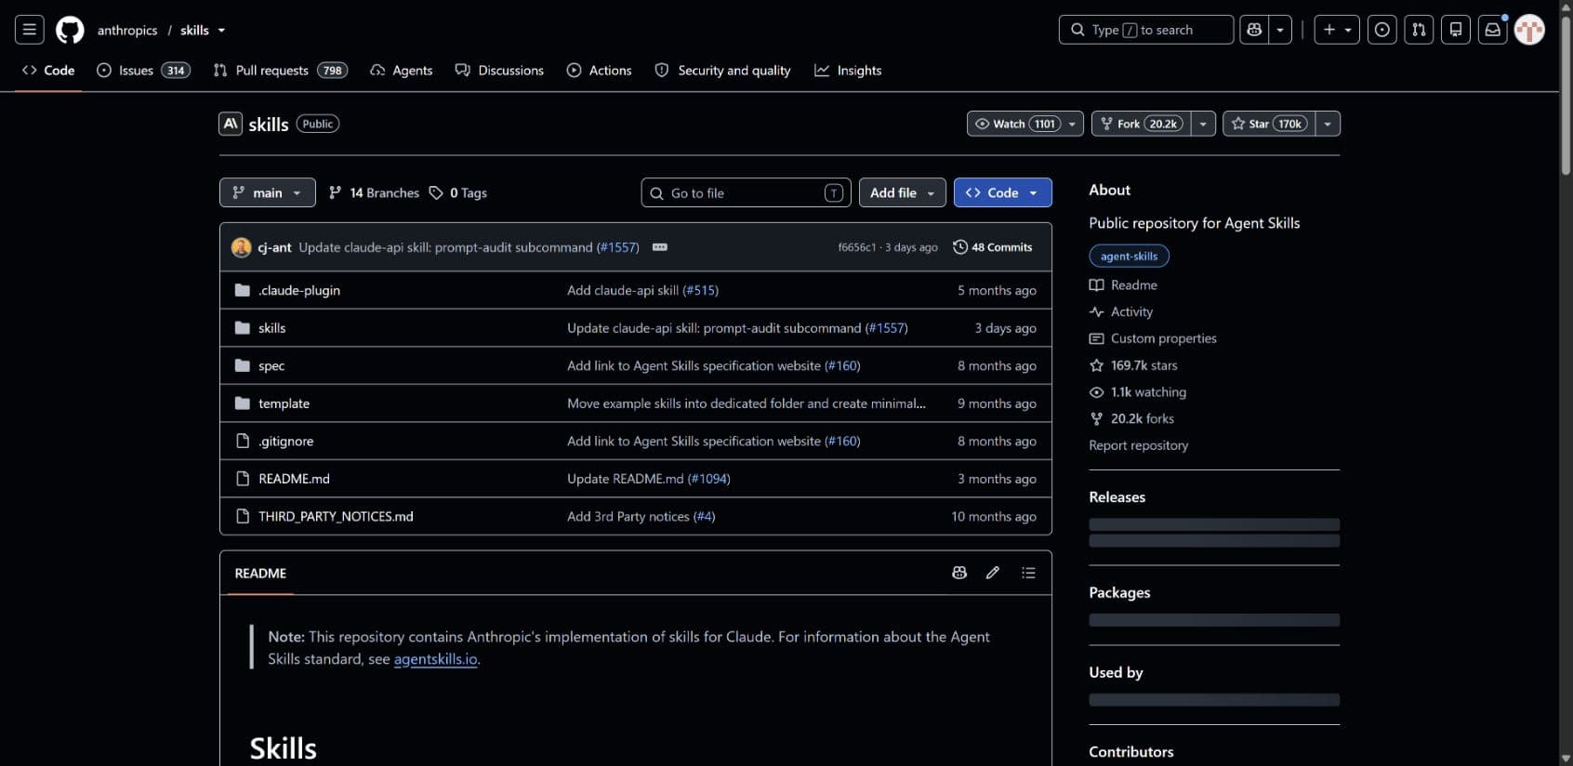Click the Type / to search box
This screenshot has height=766, width=1573.
click(1145, 30)
